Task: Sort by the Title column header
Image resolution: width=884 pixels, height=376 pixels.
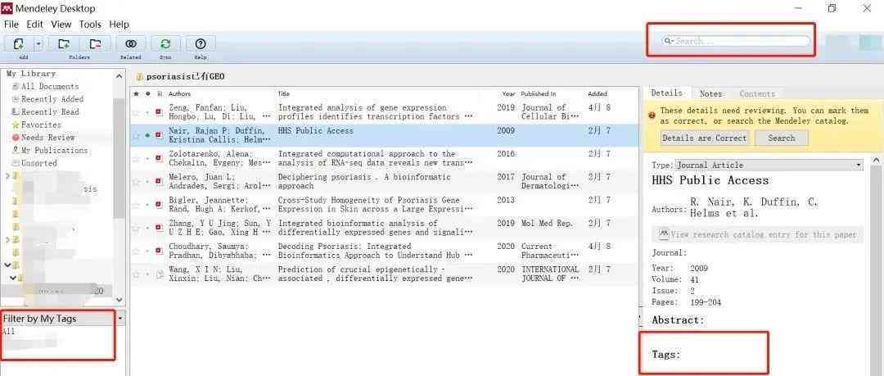Action: click(283, 93)
